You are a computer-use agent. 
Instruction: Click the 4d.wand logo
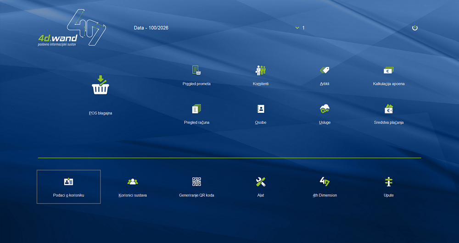[x=72, y=28]
